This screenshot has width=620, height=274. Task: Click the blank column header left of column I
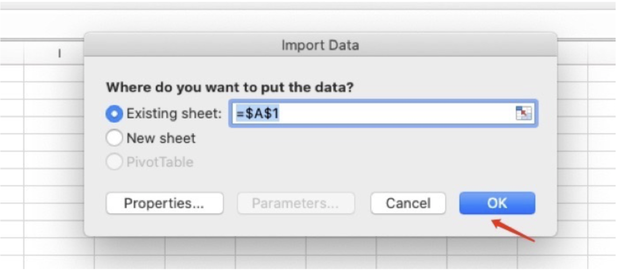click(11, 53)
